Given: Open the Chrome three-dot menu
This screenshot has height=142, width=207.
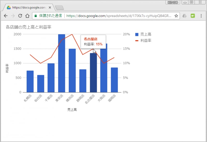Looking at the screenshot, I should point(201,16).
